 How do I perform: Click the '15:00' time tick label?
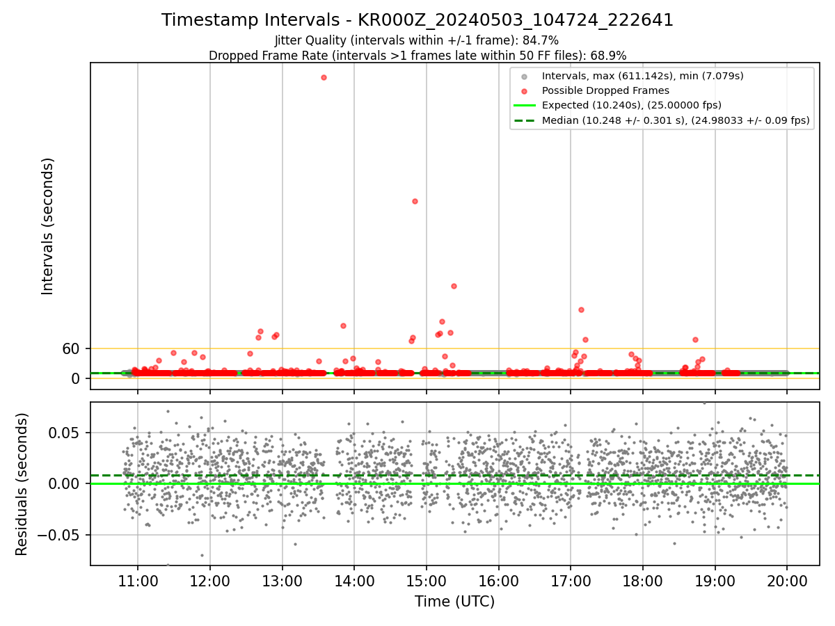427,580
